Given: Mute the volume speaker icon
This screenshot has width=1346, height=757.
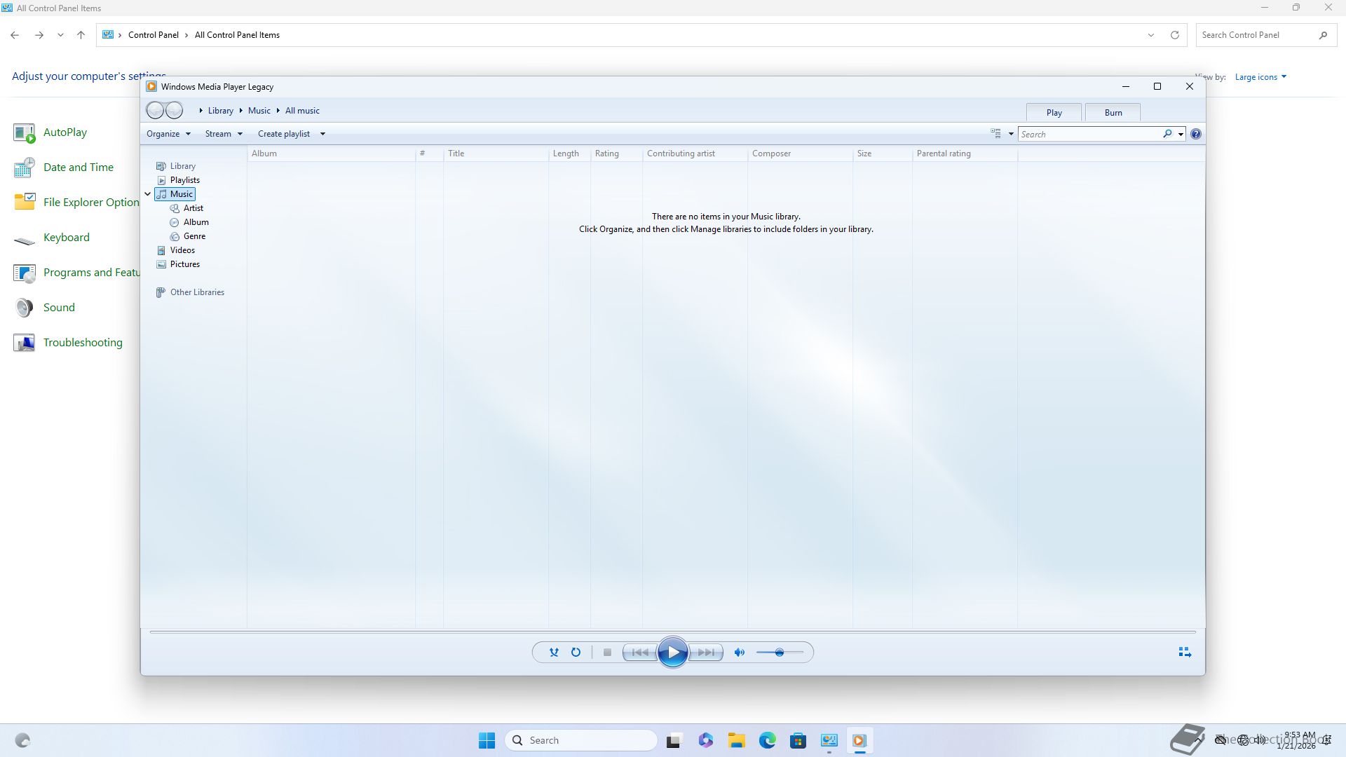Looking at the screenshot, I should pyautogui.click(x=739, y=653).
